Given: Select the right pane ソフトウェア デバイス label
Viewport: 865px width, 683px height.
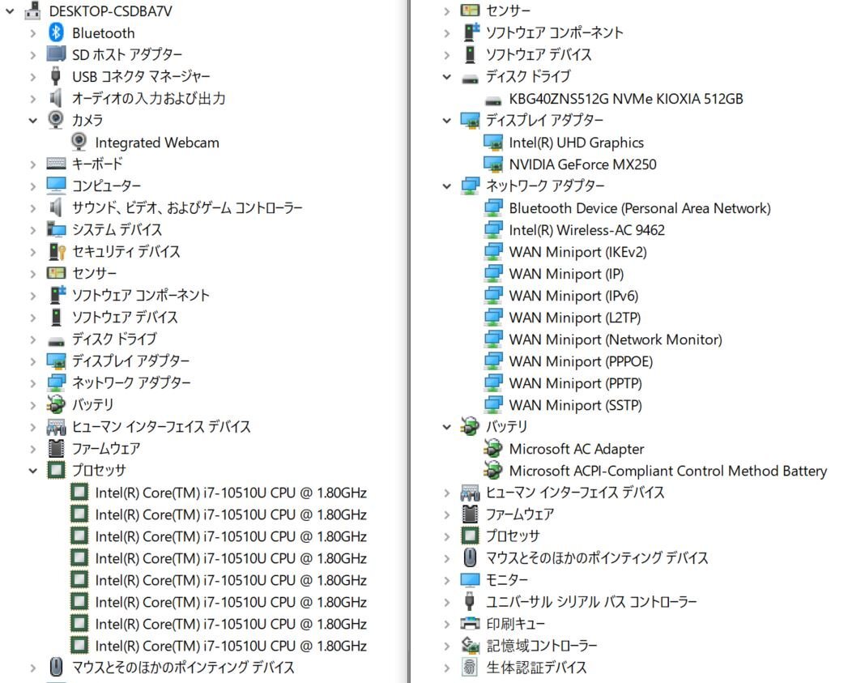Looking at the screenshot, I should click(539, 54).
